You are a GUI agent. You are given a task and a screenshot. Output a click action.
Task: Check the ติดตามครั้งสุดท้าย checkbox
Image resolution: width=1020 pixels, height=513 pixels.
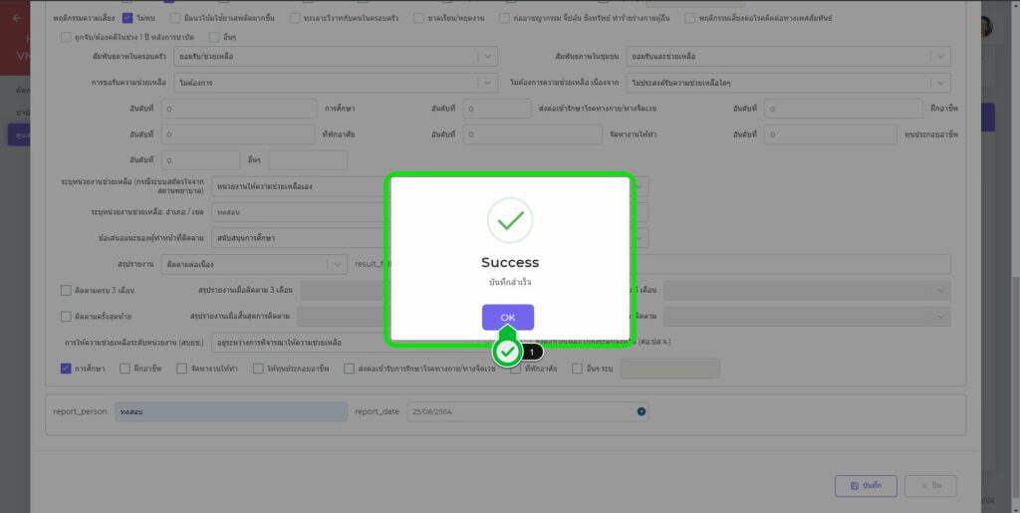click(x=66, y=316)
